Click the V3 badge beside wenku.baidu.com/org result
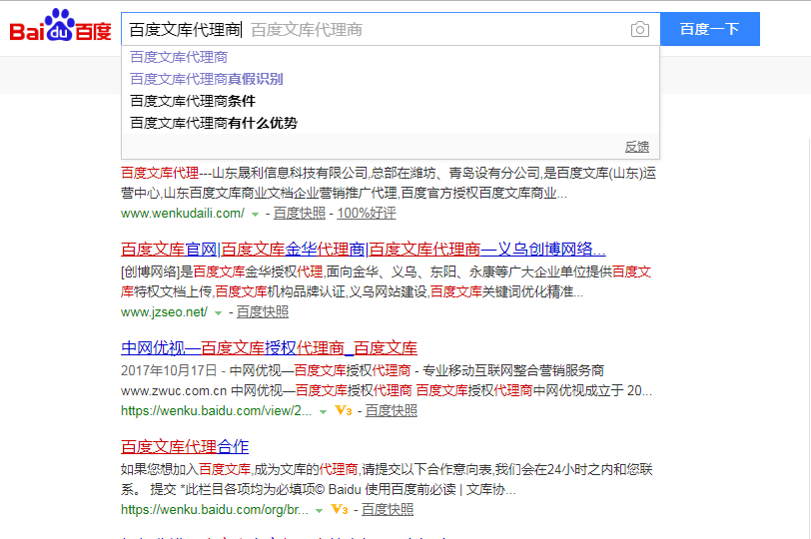 tap(340, 509)
